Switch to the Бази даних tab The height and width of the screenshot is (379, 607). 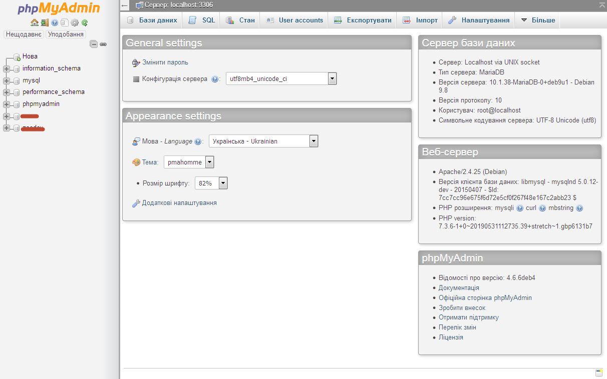tap(152, 20)
